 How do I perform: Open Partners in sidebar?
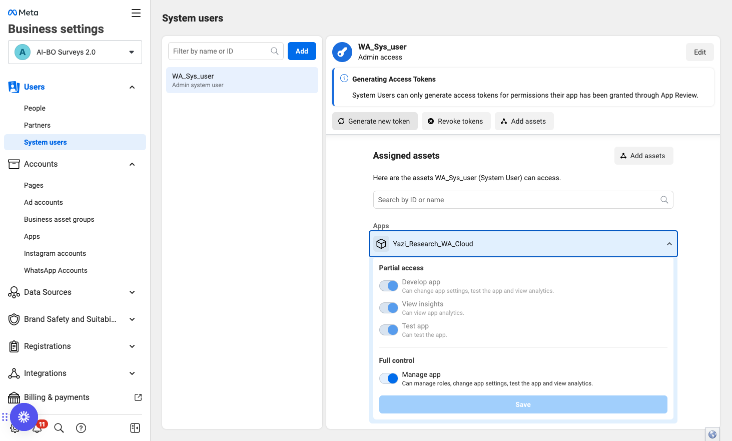37,125
